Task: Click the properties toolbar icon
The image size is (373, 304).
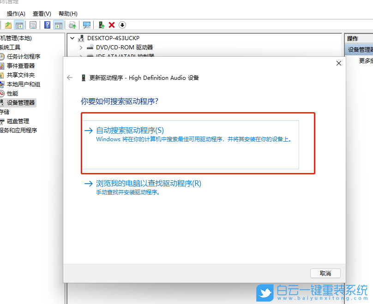Action: pyautogui.click(x=32, y=25)
